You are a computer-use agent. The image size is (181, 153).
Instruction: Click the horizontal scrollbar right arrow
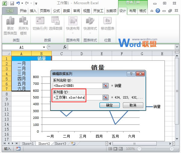pos(170,144)
